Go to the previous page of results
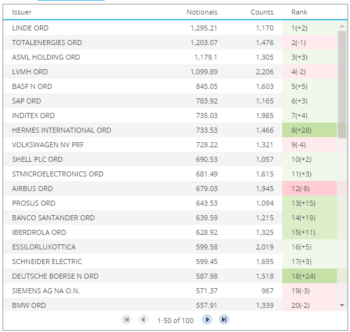This screenshot has height=332, width=350. 143,320
